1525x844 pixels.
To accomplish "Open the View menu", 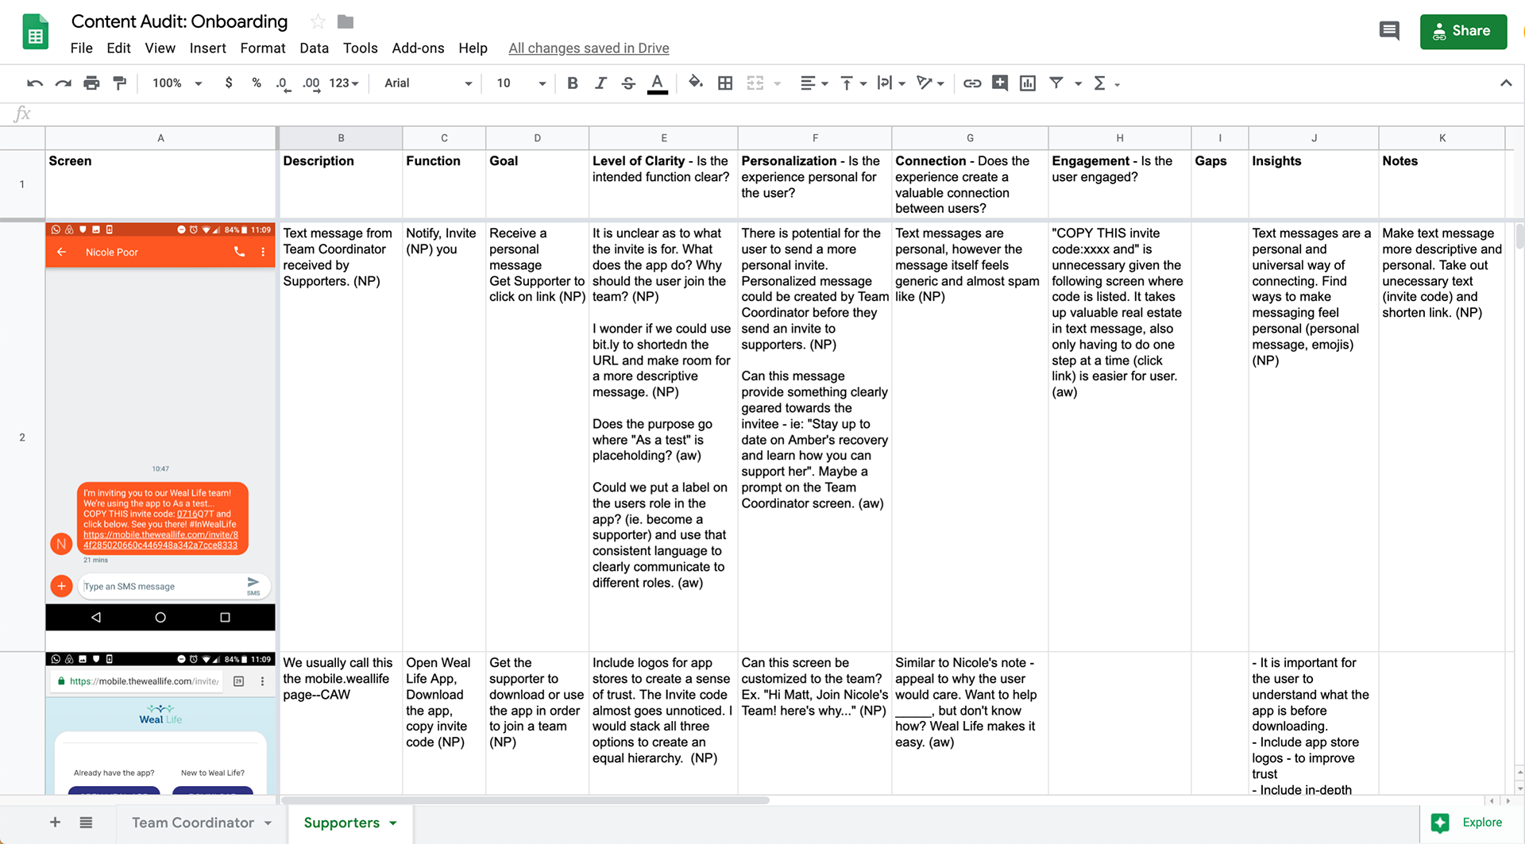I will click(x=160, y=48).
